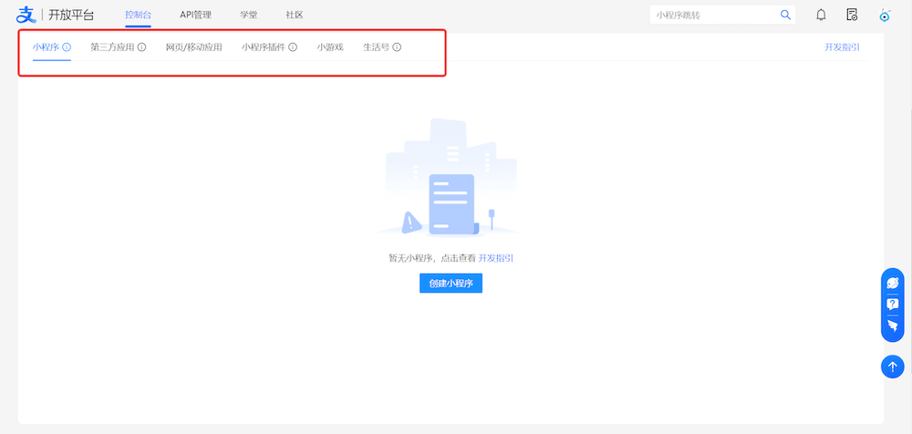912x434 pixels.
Task: Click info icon next to 小程序 tab
Action: 67,46
